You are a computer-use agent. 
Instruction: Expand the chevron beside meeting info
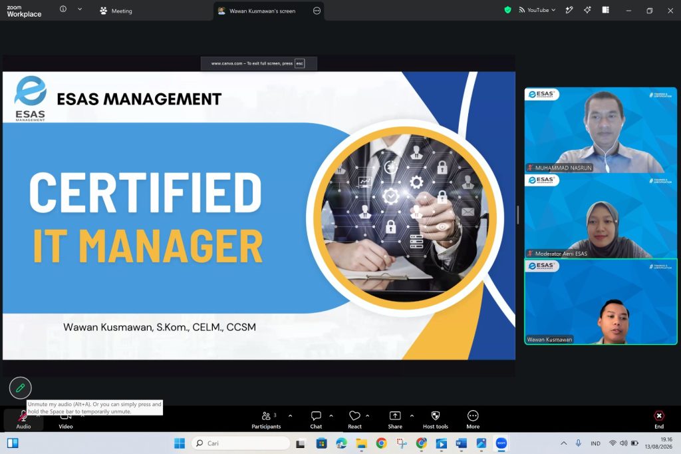[x=80, y=9]
